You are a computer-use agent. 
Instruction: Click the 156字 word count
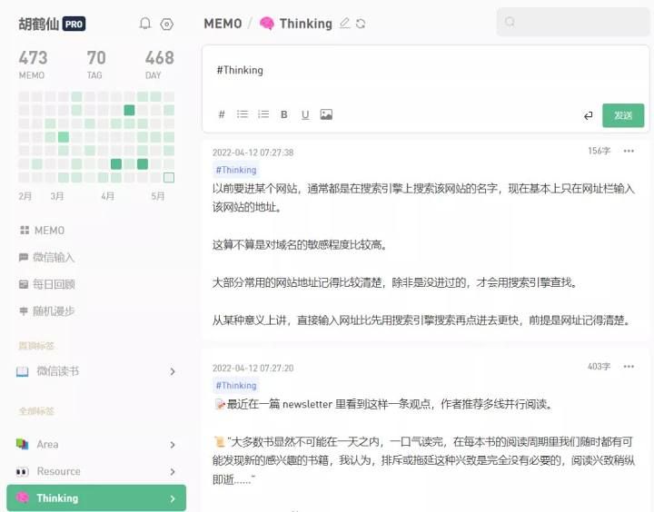point(599,151)
